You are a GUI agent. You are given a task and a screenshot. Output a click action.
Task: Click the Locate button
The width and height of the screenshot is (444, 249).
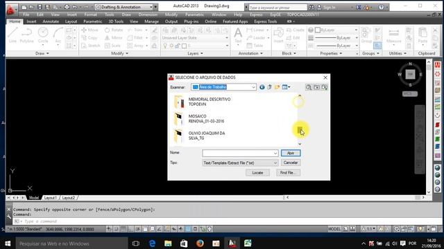[257, 173]
